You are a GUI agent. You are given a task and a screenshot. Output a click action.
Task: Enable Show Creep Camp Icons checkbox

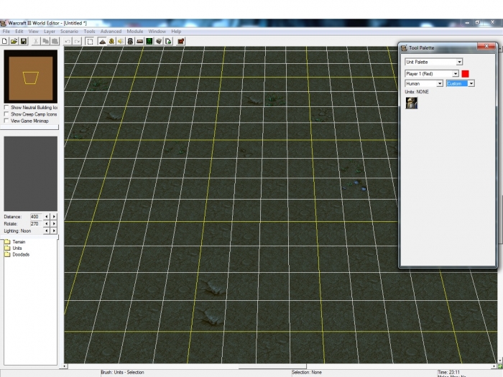click(x=6, y=114)
